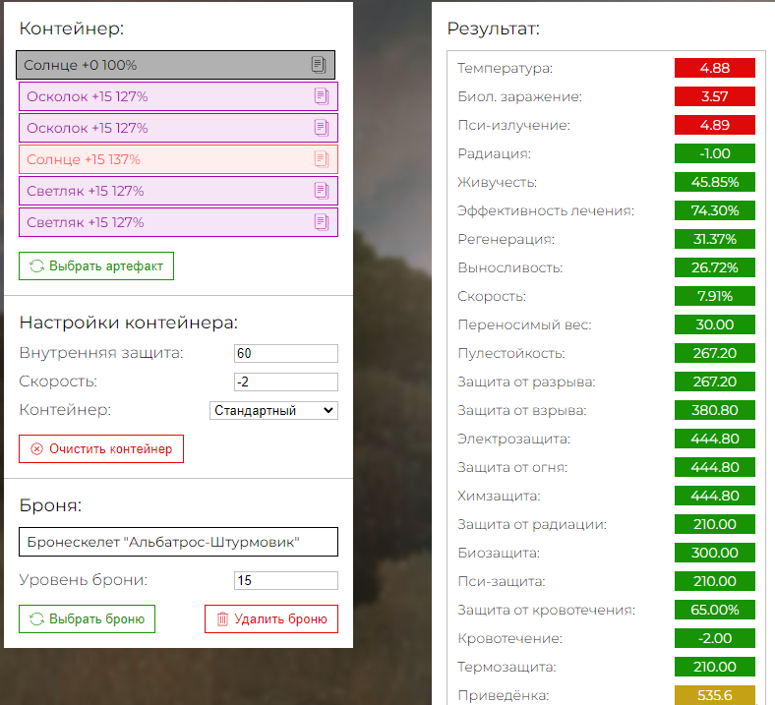Edit the Скорость input field
The image size is (775, 705).
(x=285, y=382)
